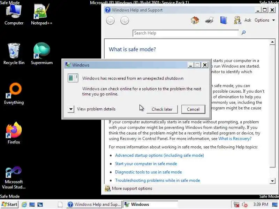Screen dimensions: 279x209
Task: Open the What is Recovery? link
Action: click(x=235, y=139)
